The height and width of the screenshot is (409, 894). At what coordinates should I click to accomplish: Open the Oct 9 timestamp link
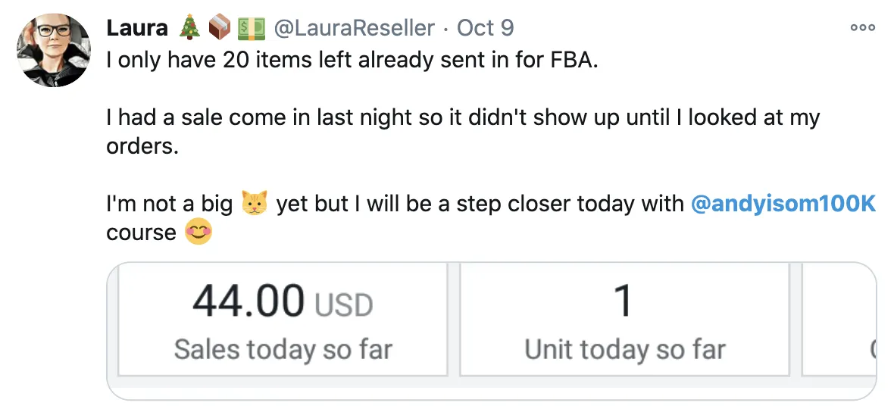pos(485,28)
